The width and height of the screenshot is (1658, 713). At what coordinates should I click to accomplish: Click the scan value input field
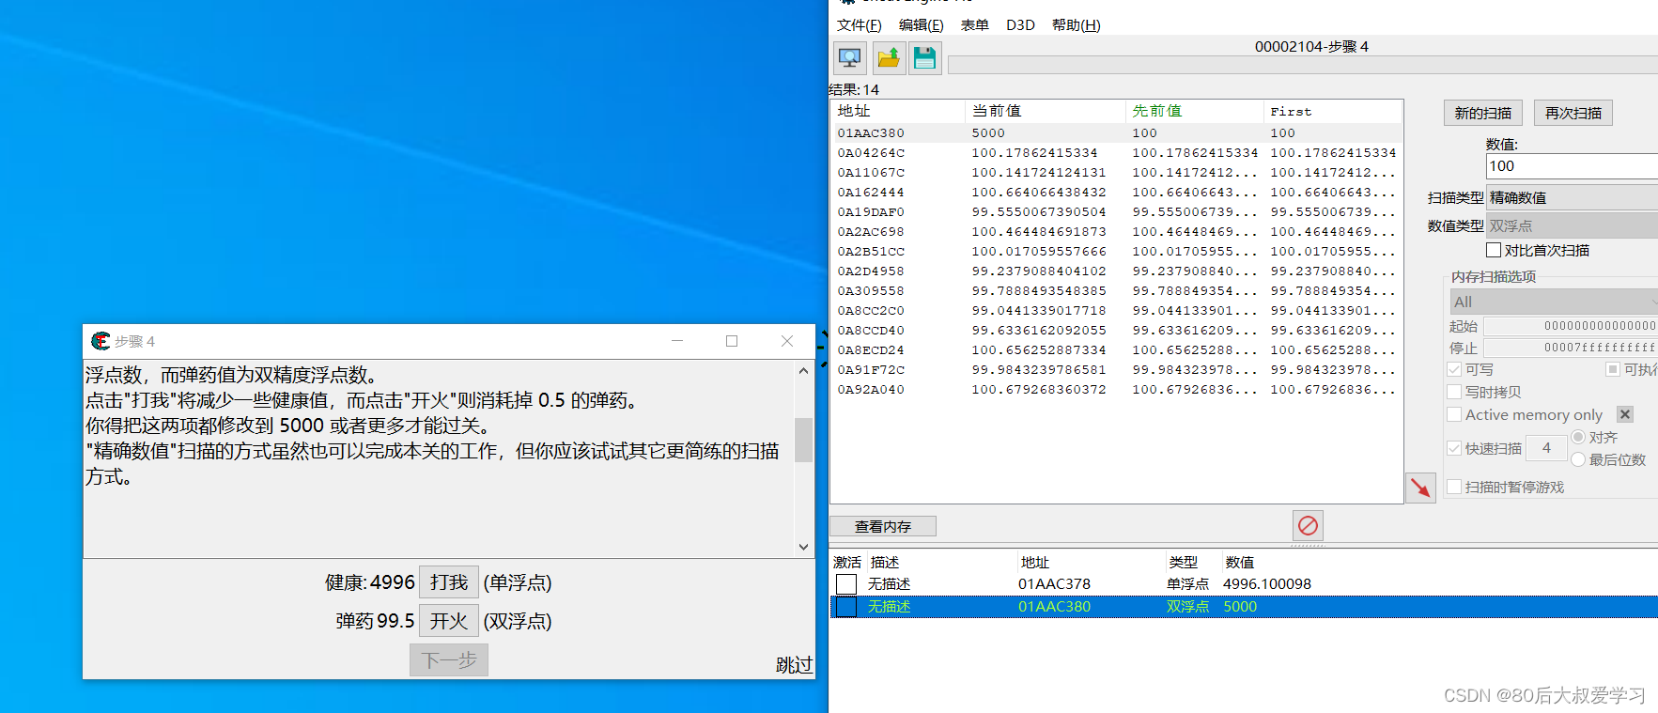(x=1573, y=166)
